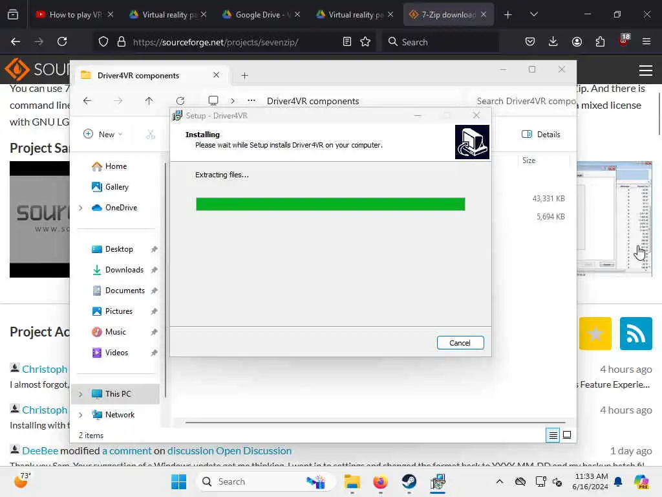
Task: Expand the Network node
Action: [80, 415]
